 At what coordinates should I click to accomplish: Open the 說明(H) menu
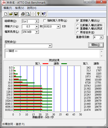coord(32,8)
